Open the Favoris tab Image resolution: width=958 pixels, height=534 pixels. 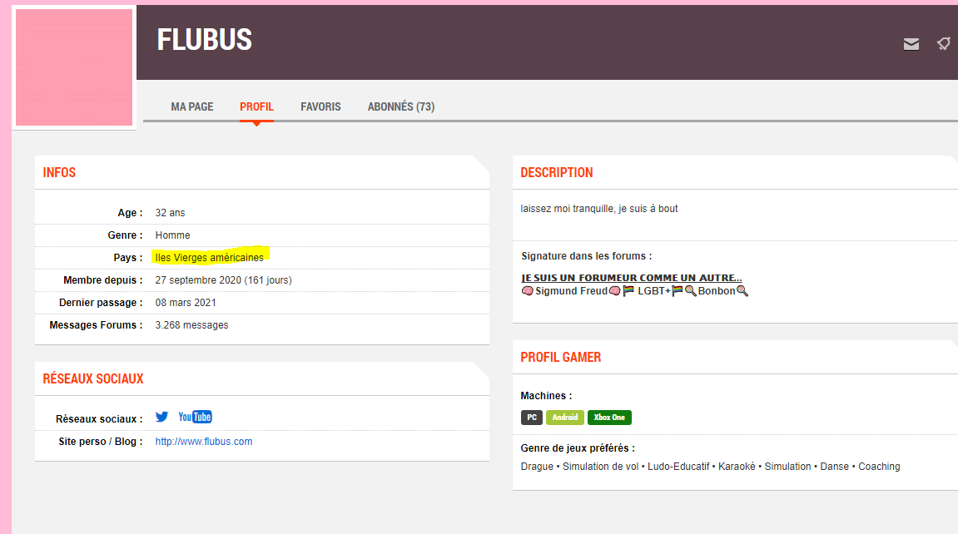[320, 106]
